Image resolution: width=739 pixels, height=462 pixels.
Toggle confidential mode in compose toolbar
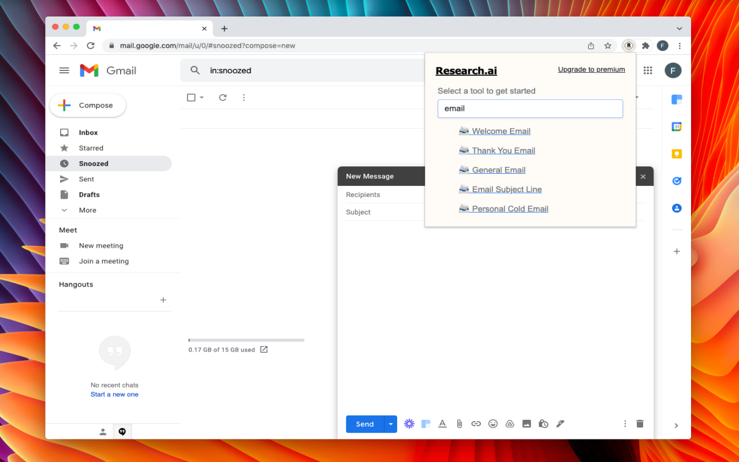543,424
